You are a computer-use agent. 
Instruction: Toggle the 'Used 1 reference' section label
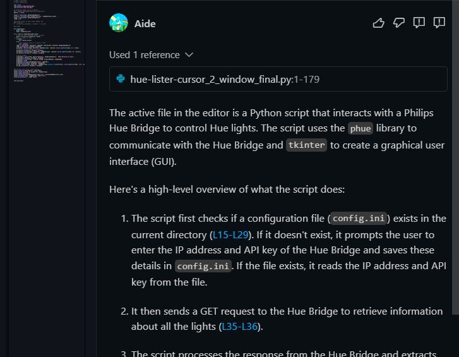pos(145,55)
